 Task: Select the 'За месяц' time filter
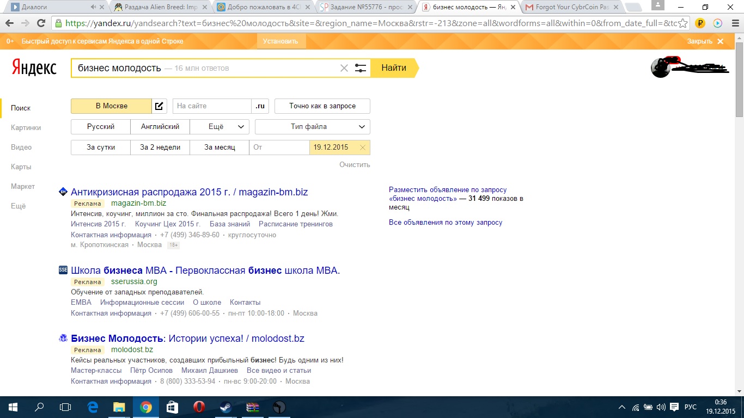tap(219, 147)
